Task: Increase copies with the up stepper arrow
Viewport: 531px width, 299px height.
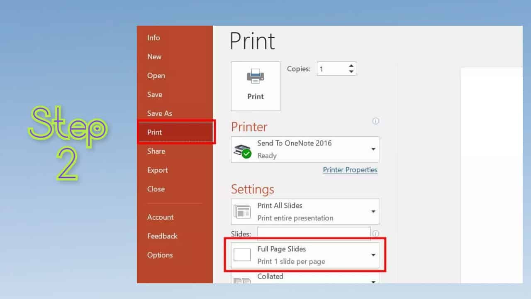Action: 351,66
